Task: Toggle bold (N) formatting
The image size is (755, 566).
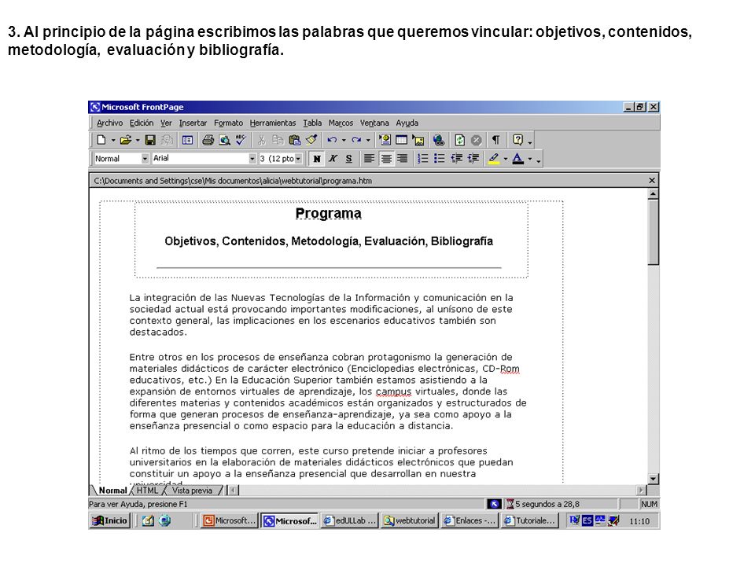Action: [317, 158]
